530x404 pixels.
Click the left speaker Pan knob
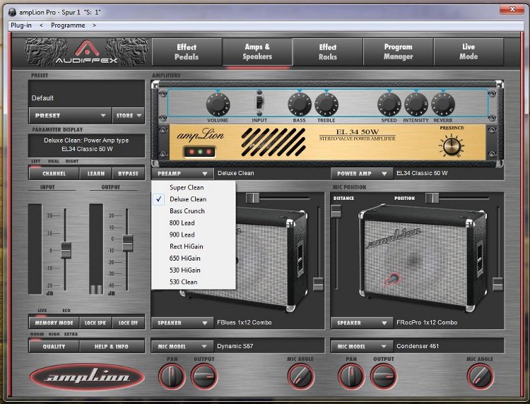[x=172, y=376]
